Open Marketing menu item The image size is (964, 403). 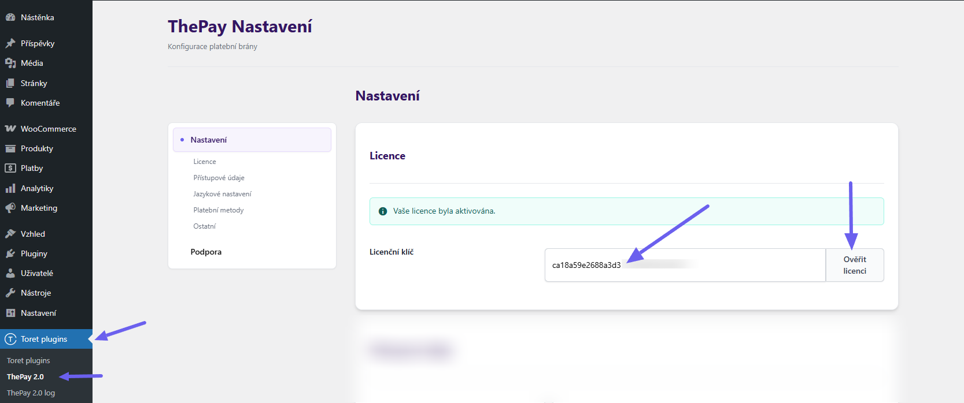[x=46, y=208]
